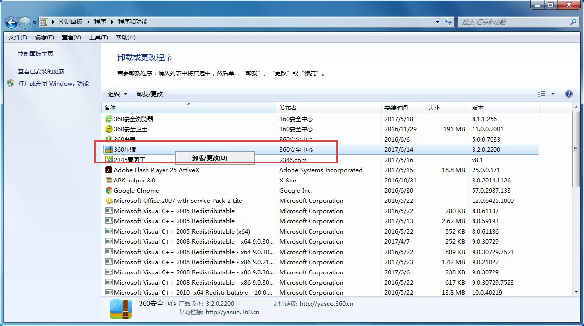The image size is (584, 326).
Task: Click the 360安全卫士 program icon
Action: point(109,129)
